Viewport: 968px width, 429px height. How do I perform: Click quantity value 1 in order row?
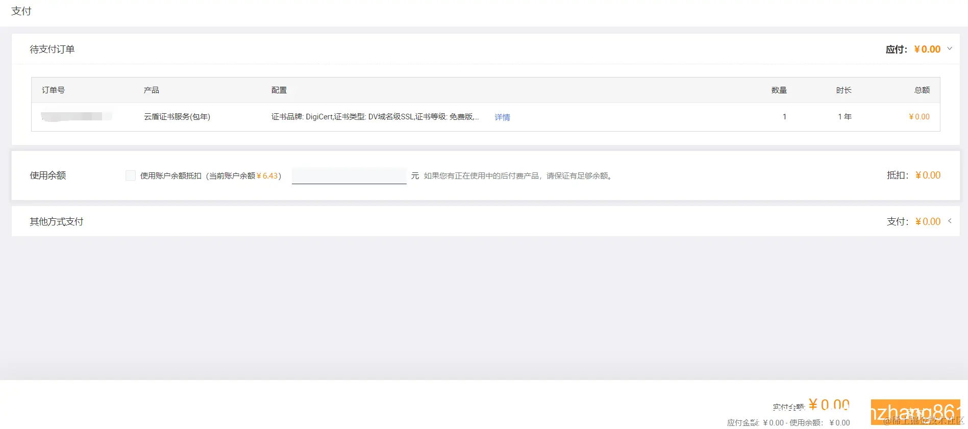tap(784, 117)
